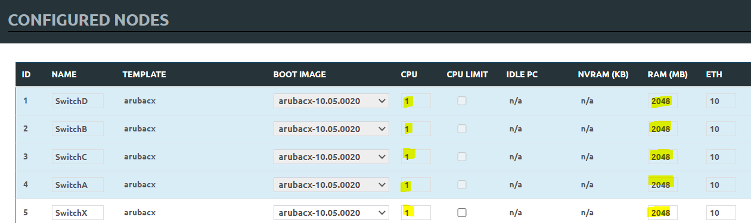
Task: Click the NVRAM (KB) column header
Action: [603, 75]
